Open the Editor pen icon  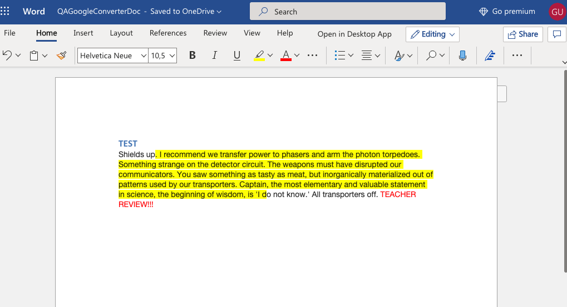490,55
